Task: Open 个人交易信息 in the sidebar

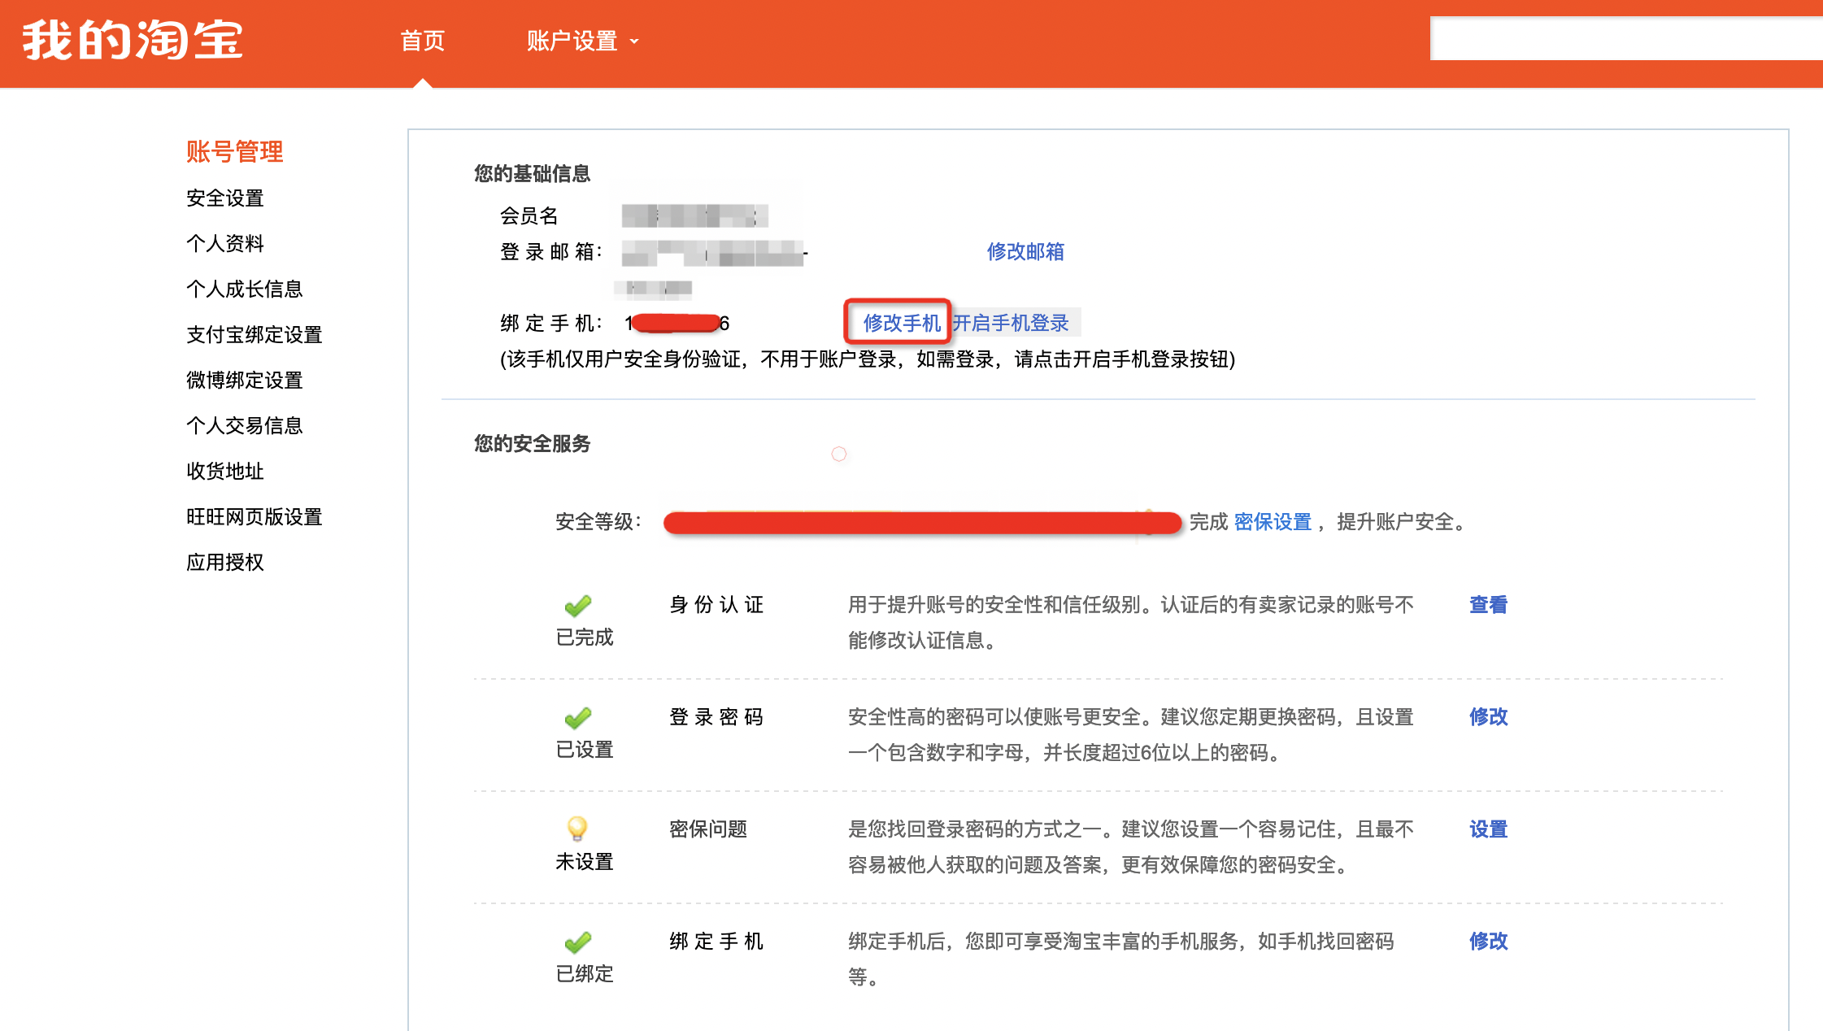Action: click(x=245, y=425)
